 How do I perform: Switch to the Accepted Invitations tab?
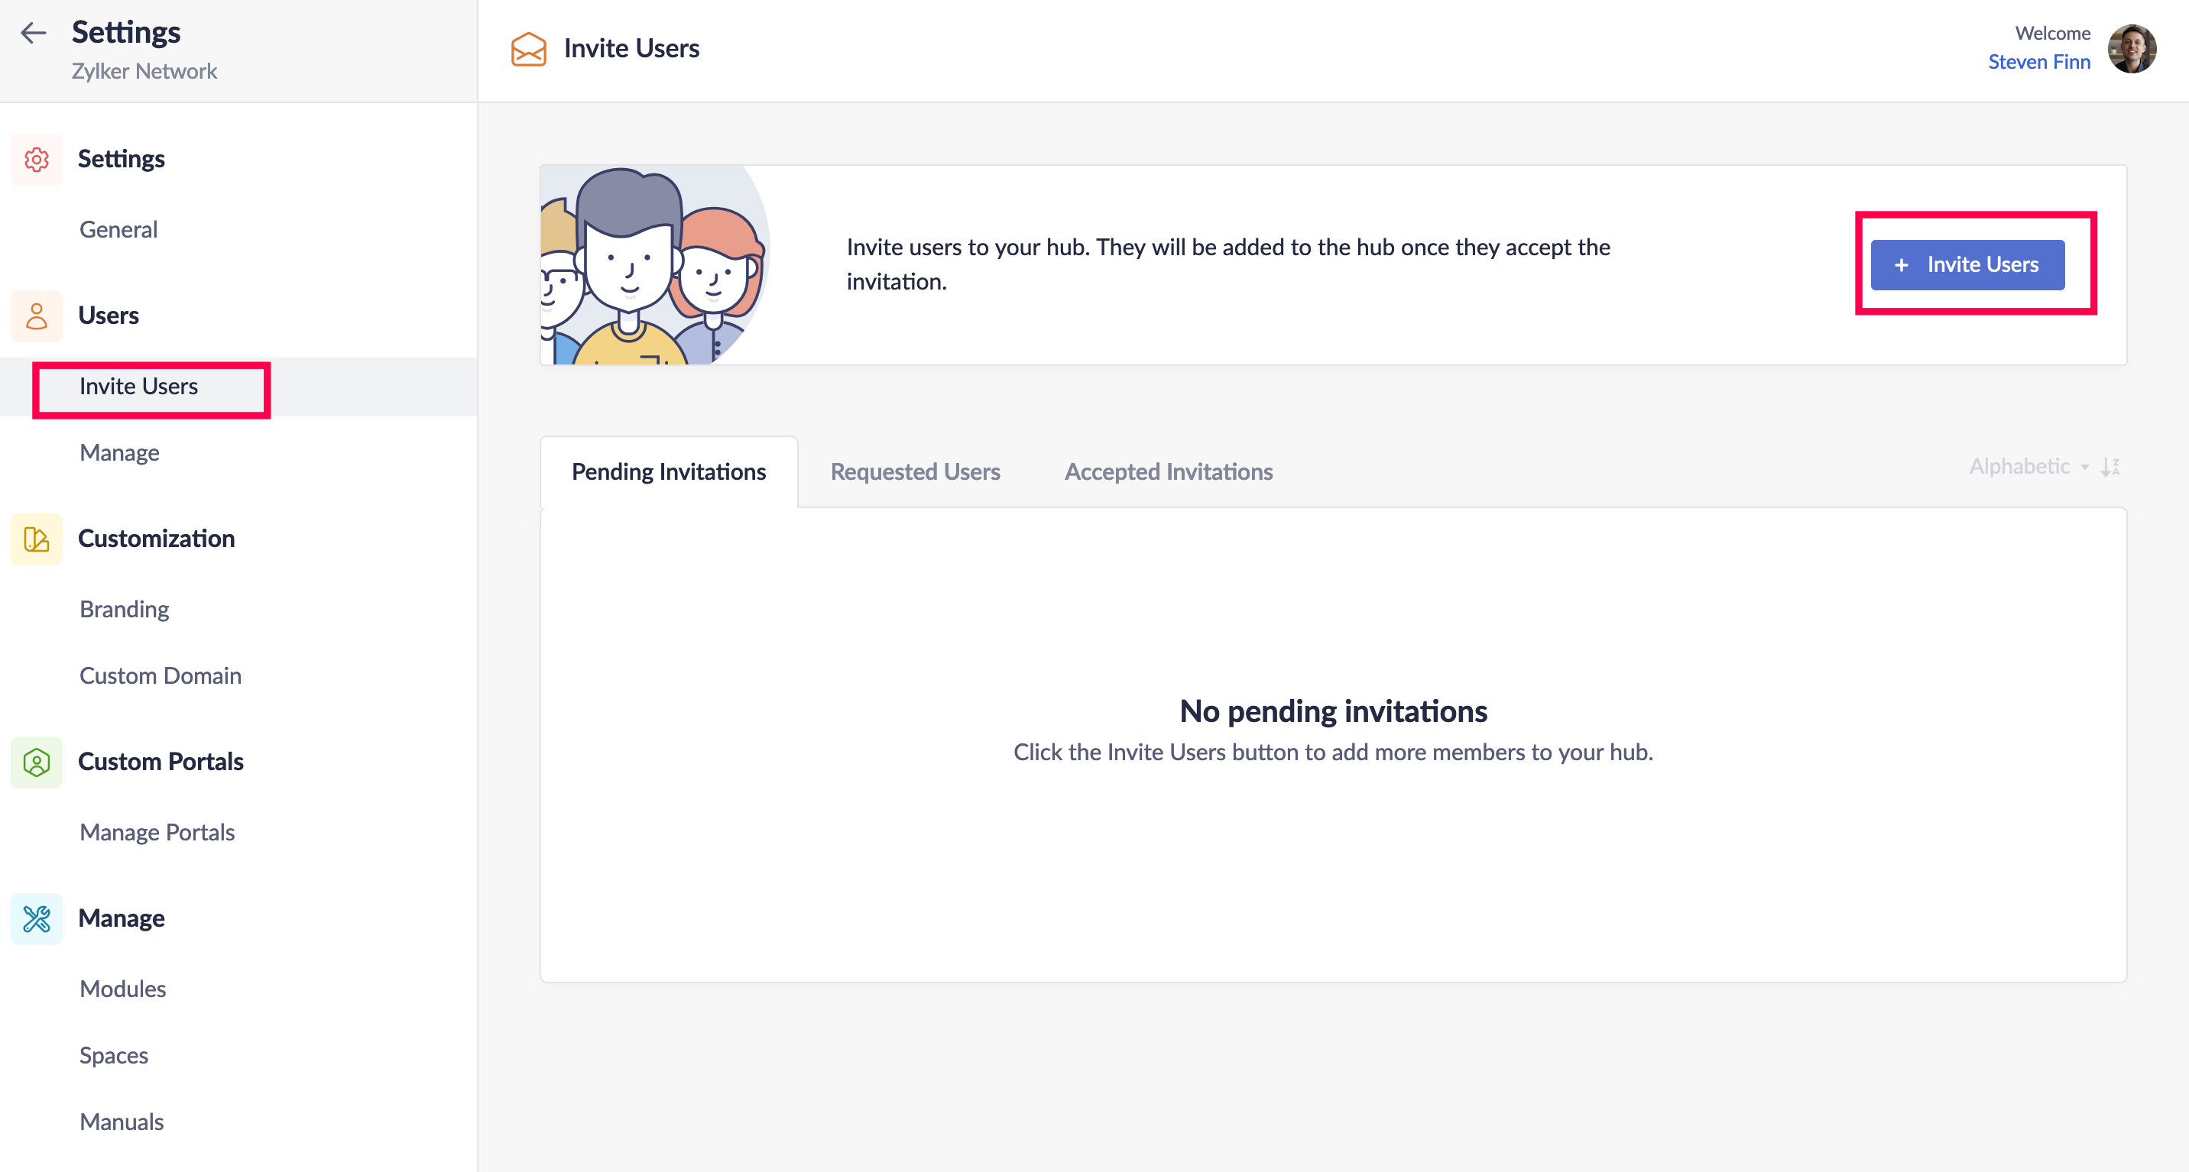[1169, 471]
